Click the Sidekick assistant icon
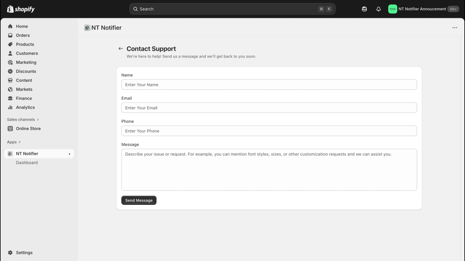Screen dimensions: 465x261 pos(364,9)
